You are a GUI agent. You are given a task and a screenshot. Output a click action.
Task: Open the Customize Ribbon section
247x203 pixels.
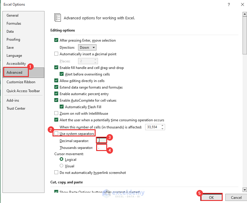click(x=21, y=82)
